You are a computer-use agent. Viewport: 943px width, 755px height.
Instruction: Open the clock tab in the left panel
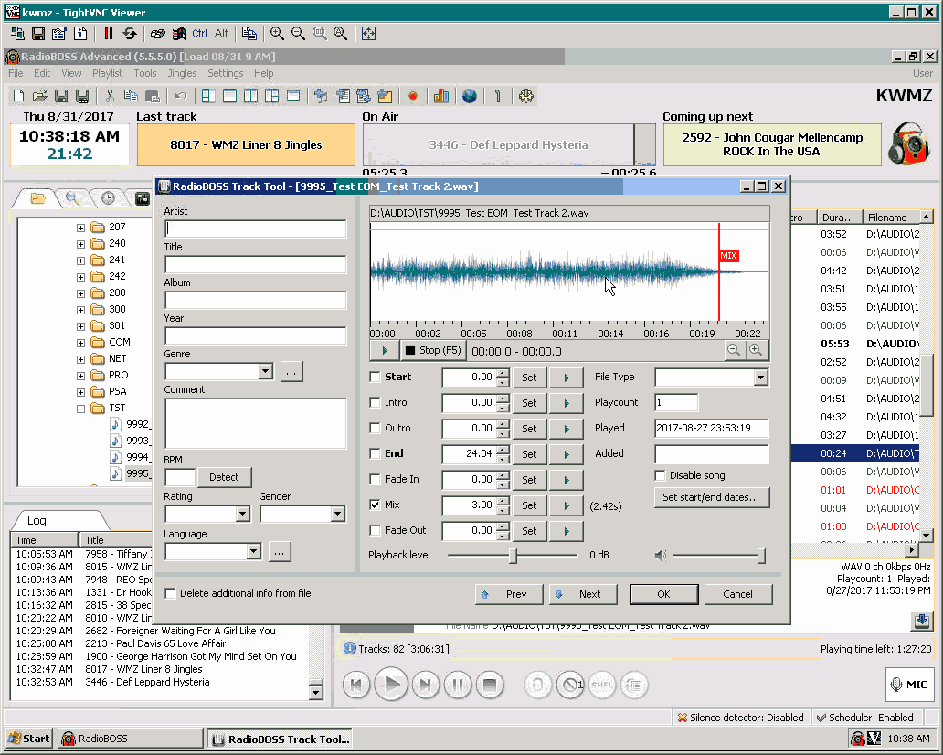pos(108,198)
